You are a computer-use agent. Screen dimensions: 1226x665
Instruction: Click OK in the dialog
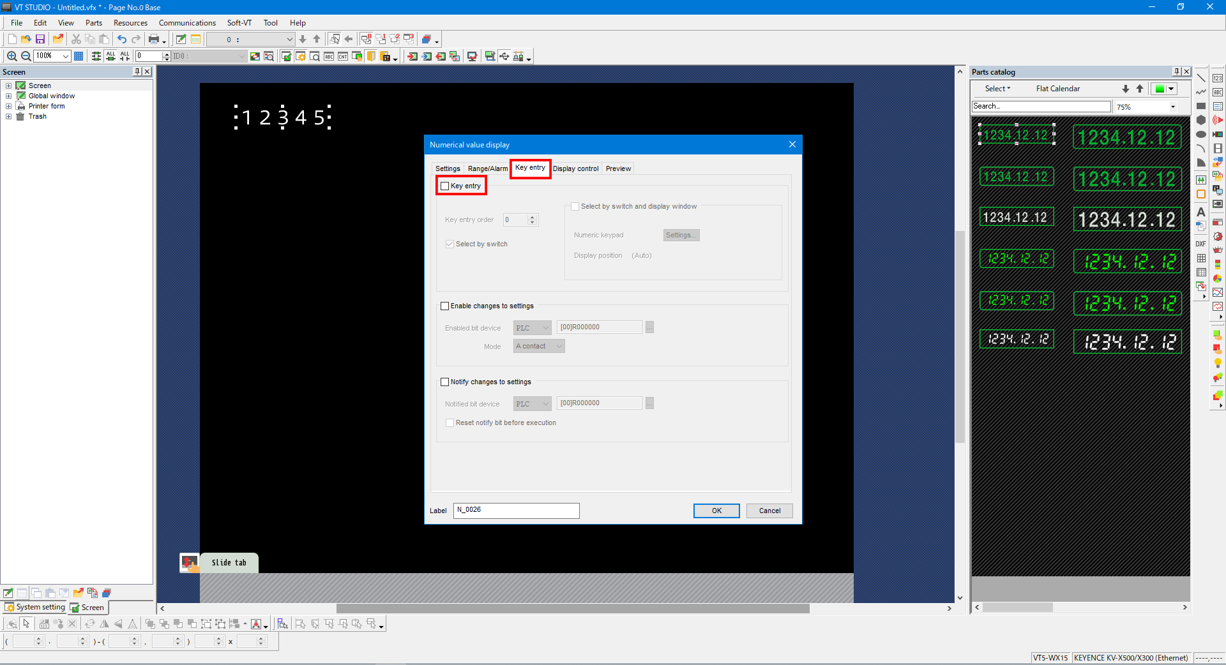(x=716, y=511)
